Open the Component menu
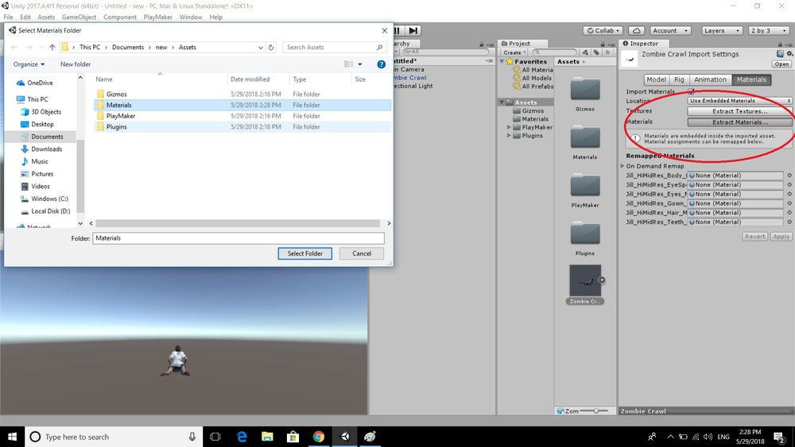Screen dimensions: 795x447 (120, 17)
